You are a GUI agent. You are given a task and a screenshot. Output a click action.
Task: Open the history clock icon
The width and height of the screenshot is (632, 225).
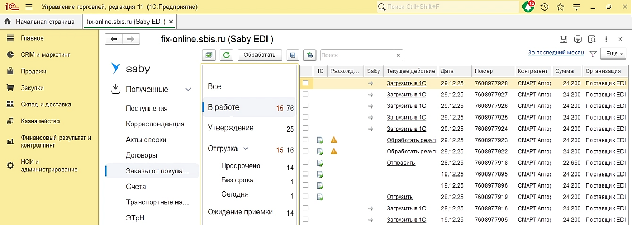tap(545, 7)
